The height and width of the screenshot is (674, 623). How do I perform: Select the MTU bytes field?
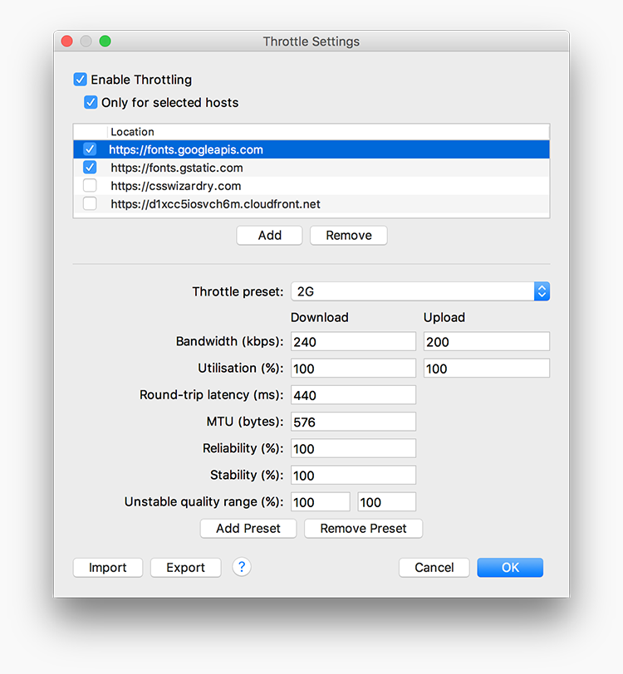click(352, 422)
